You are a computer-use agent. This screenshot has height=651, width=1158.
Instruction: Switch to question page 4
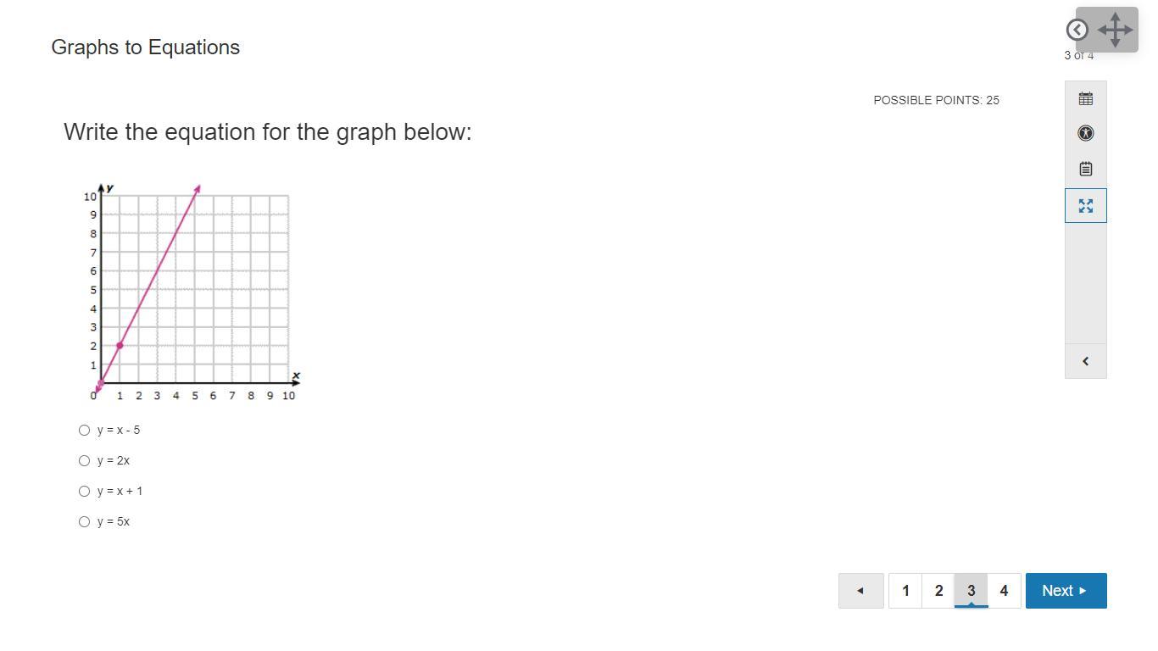(1004, 591)
